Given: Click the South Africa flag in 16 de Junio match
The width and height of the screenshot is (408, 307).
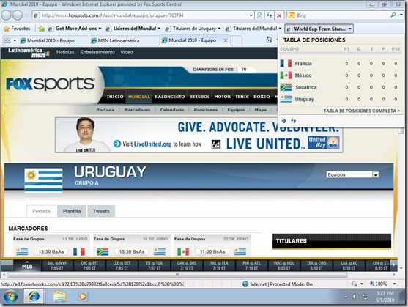Looking at the screenshot, I should pos(103,251).
